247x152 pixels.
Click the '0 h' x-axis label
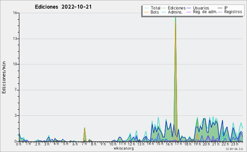(x=19, y=144)
